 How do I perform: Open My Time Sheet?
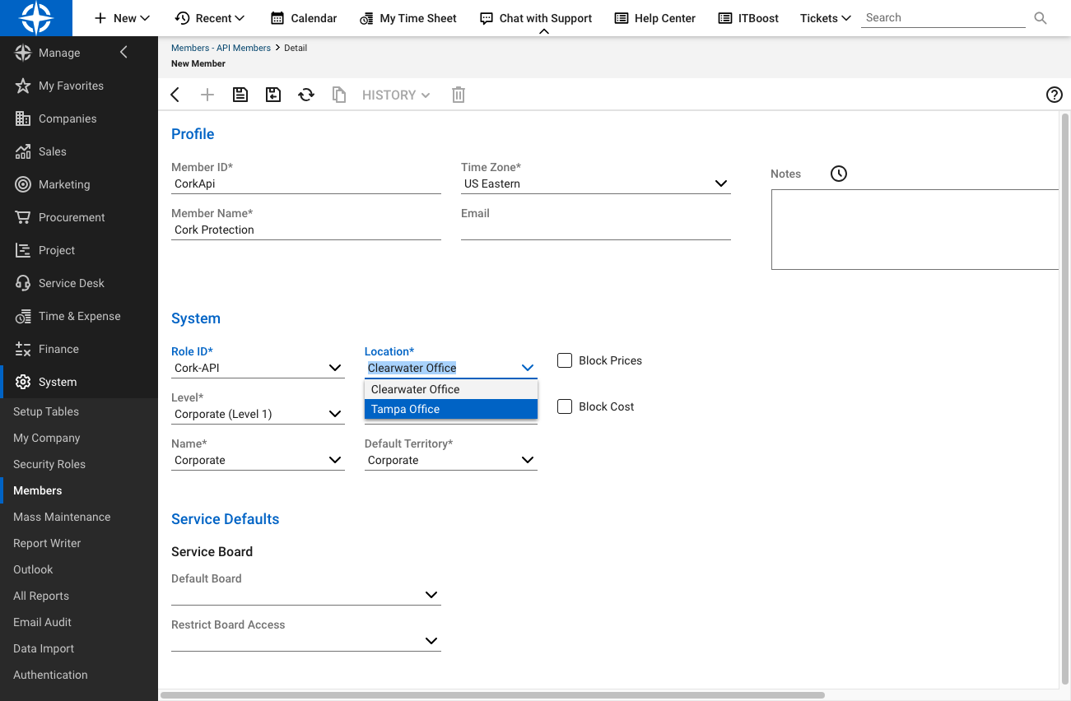click(408, 18)
